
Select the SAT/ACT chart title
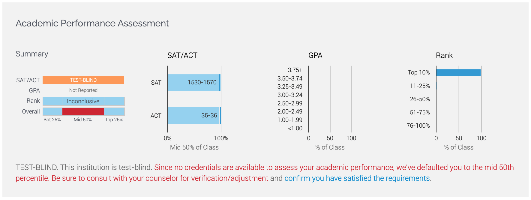pyautogui.click(x=182, y=56)
